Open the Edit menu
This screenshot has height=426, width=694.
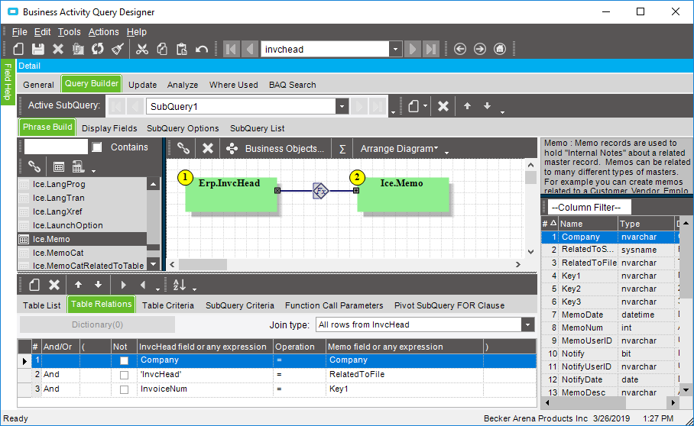(x=43, y=32)
